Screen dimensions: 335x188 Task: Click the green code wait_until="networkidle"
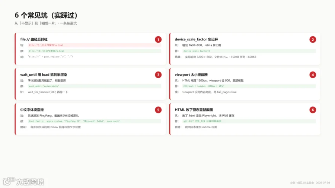[95, 86]
